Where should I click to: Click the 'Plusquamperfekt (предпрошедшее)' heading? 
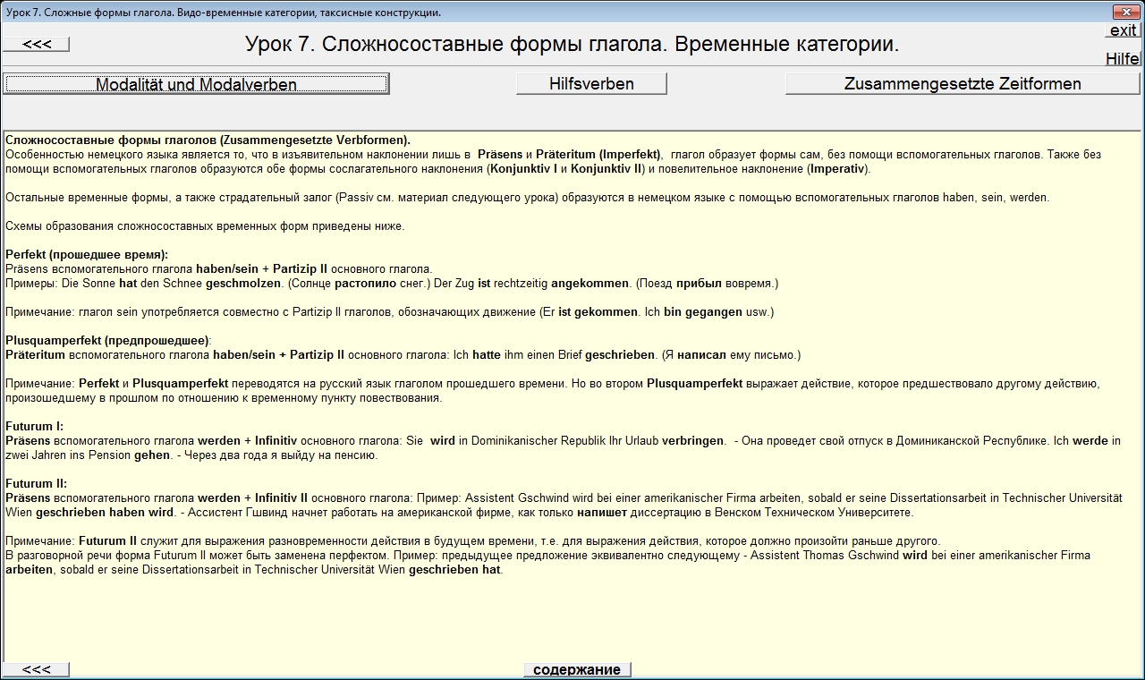coord(107,341)
